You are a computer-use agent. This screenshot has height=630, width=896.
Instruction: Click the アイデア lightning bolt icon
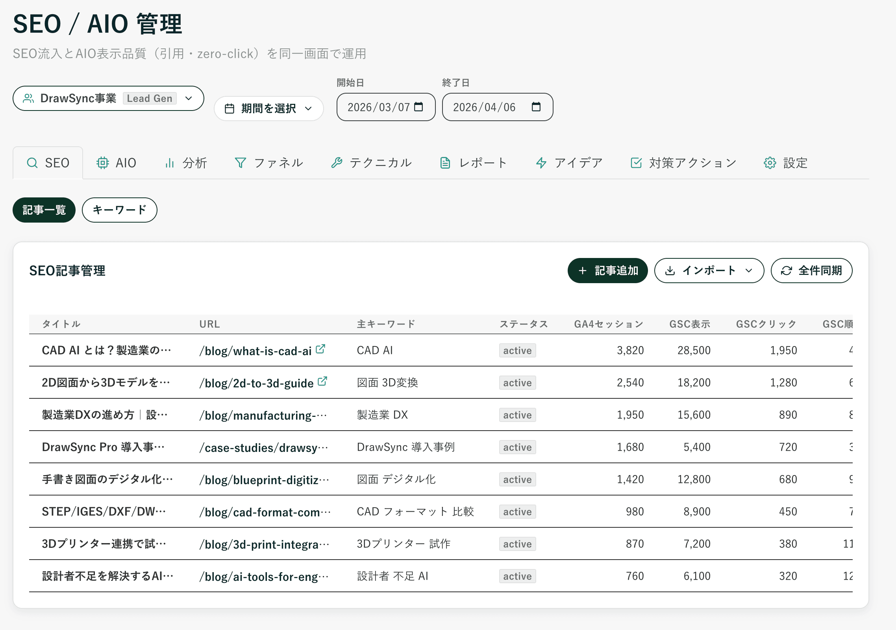[541, 162]
